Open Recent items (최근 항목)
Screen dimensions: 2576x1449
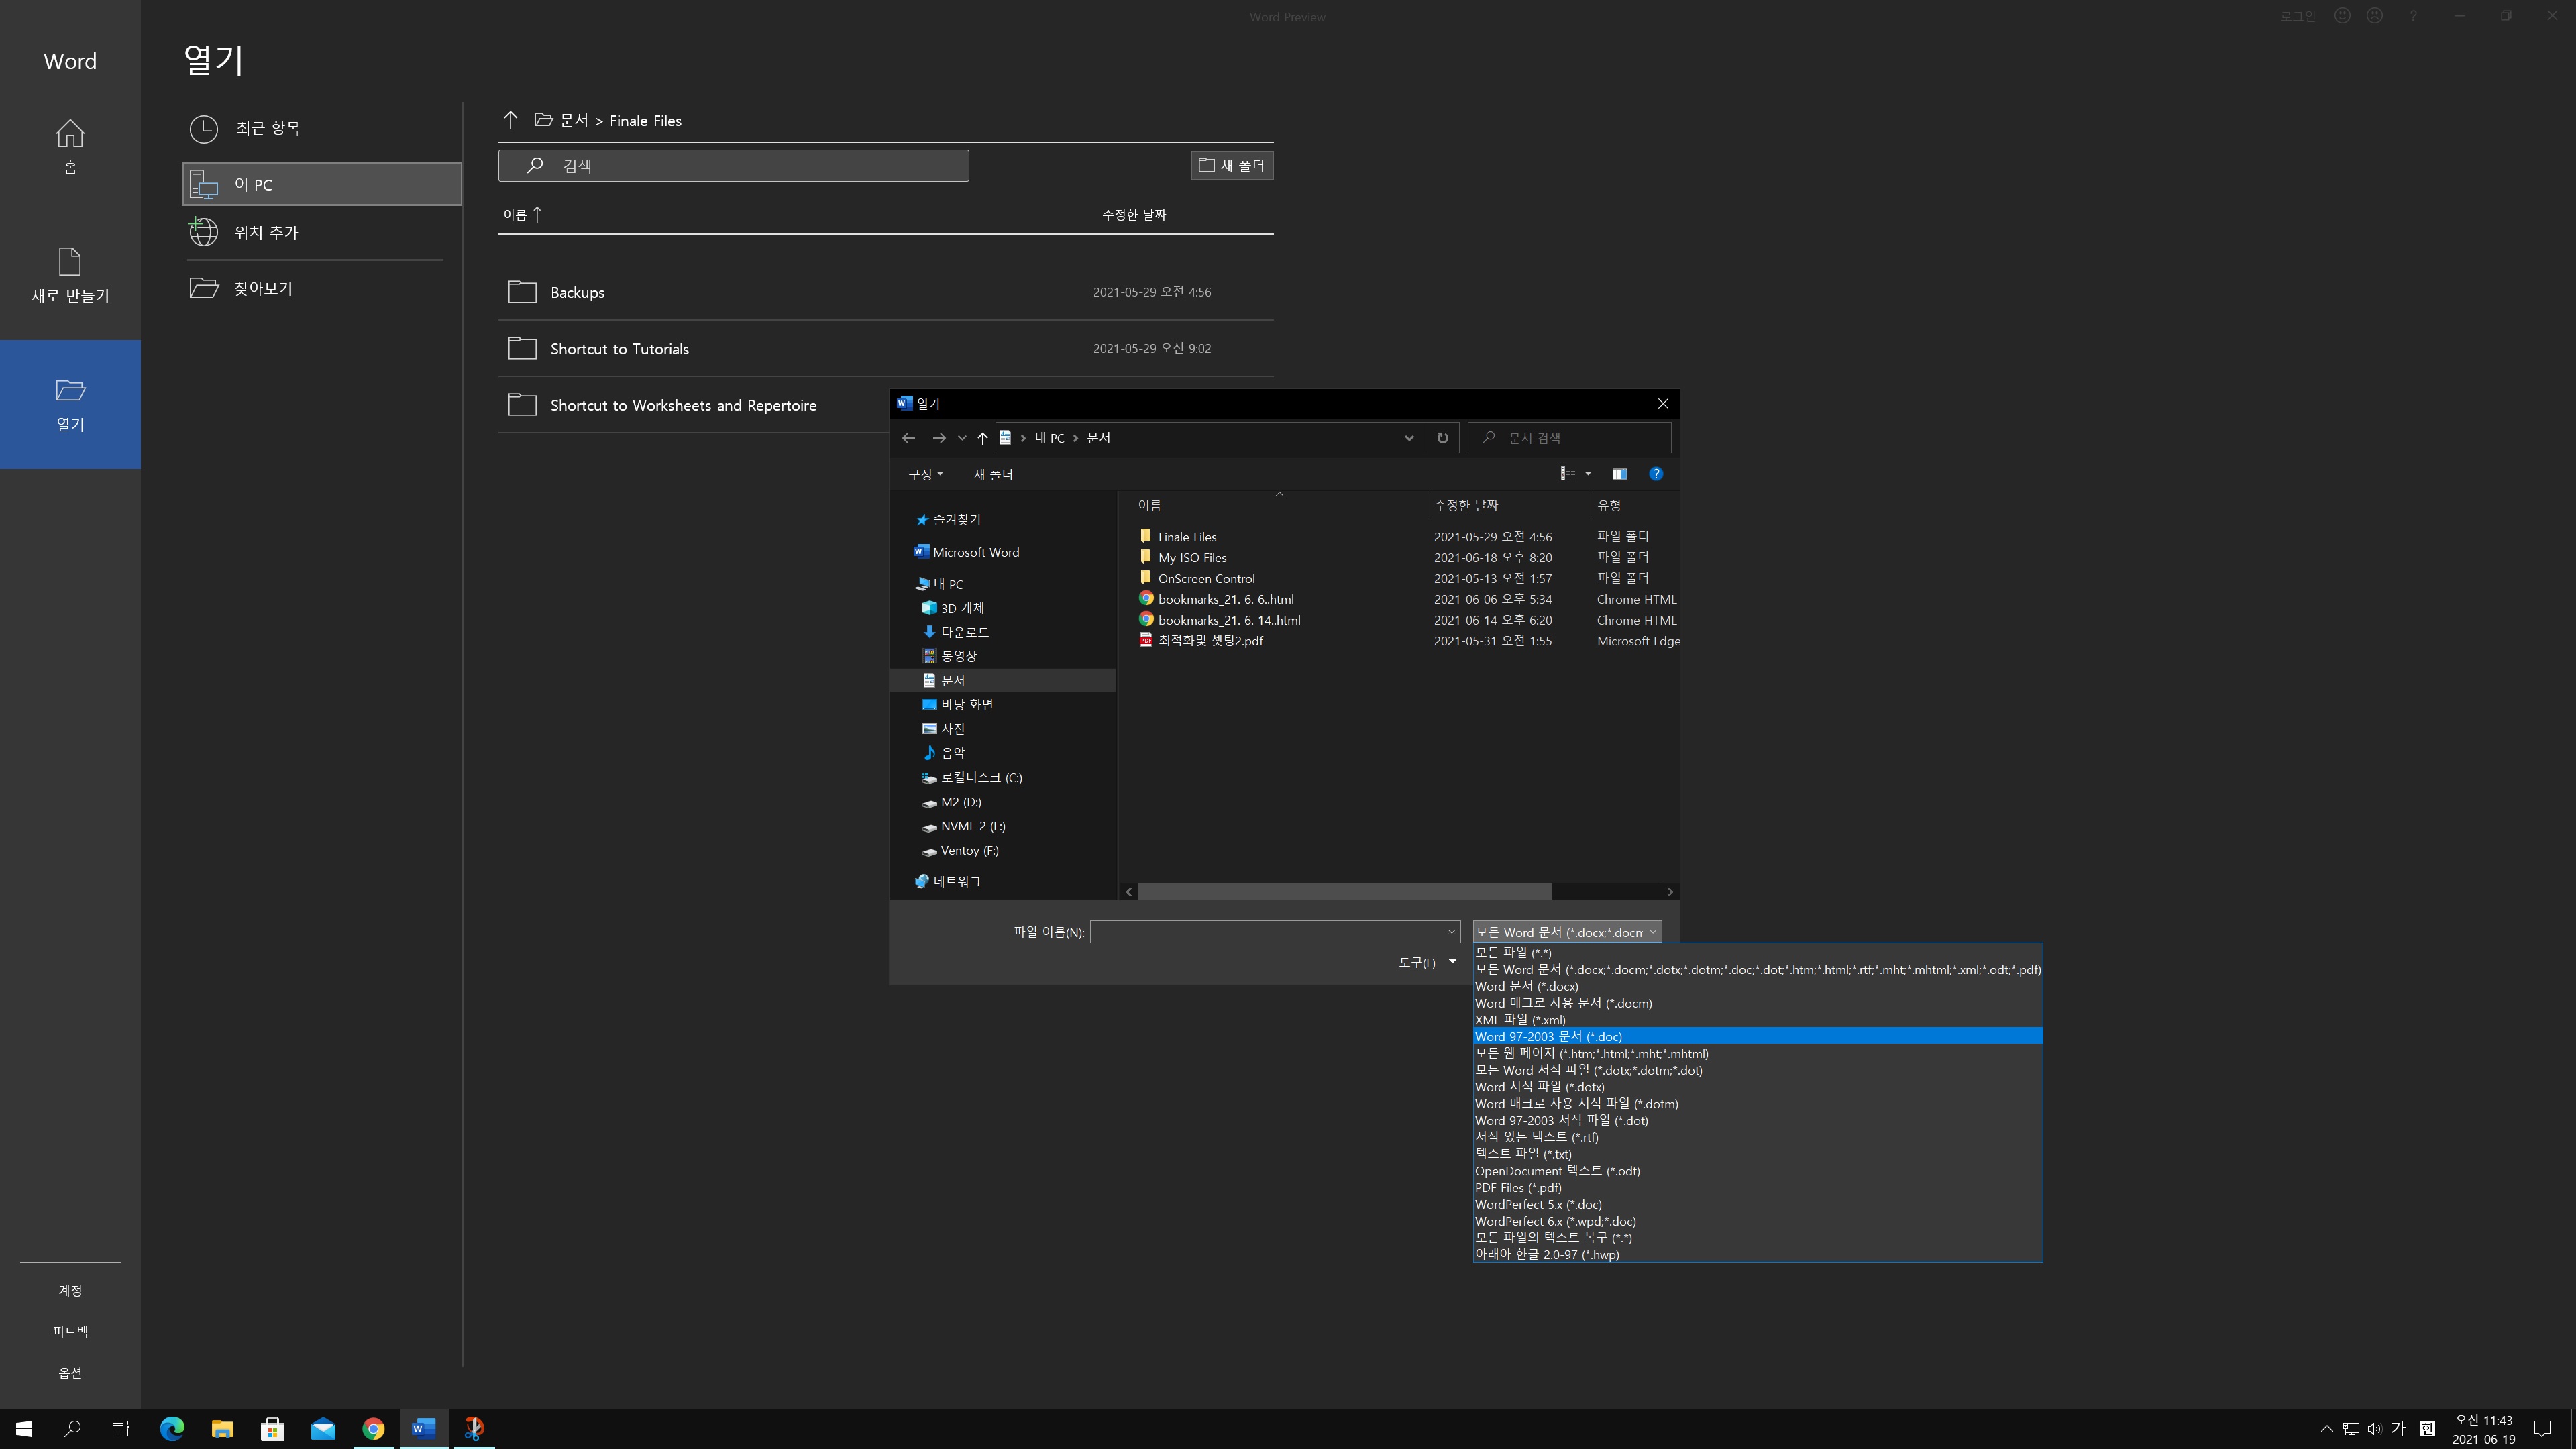coord(321,128)
